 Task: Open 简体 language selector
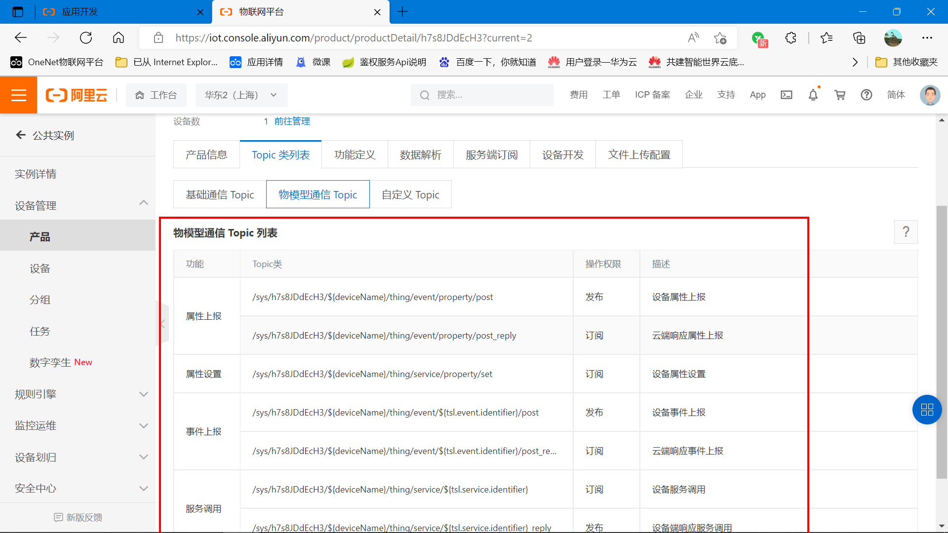tap(896, 95)
